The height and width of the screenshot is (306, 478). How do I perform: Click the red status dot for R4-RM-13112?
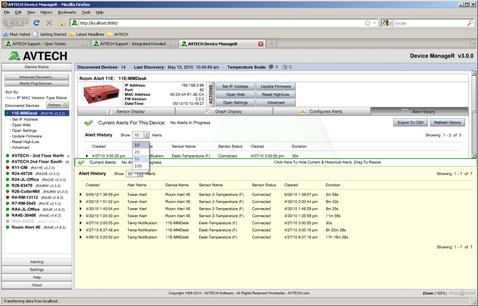7,197
